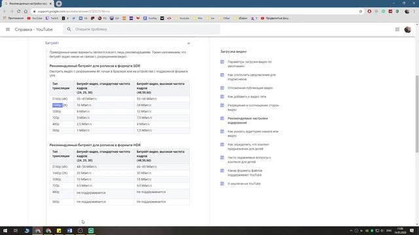
Task: Open 'Как отключить уведомления для подписчиков'
Action: 251,77
